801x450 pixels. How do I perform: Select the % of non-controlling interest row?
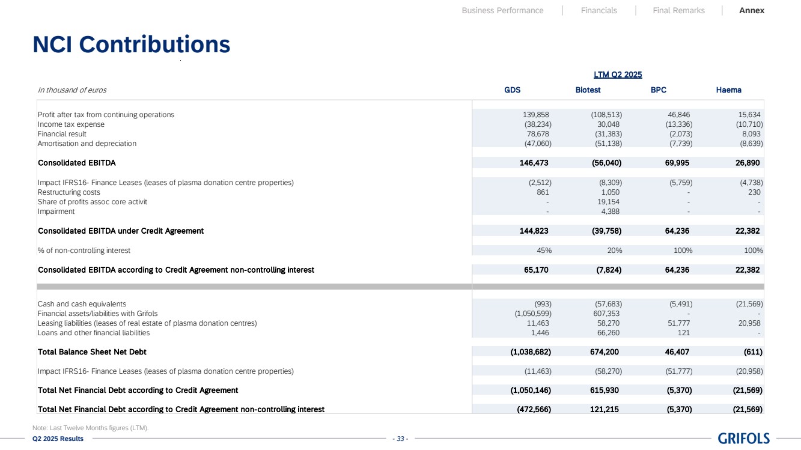[84, 251]
